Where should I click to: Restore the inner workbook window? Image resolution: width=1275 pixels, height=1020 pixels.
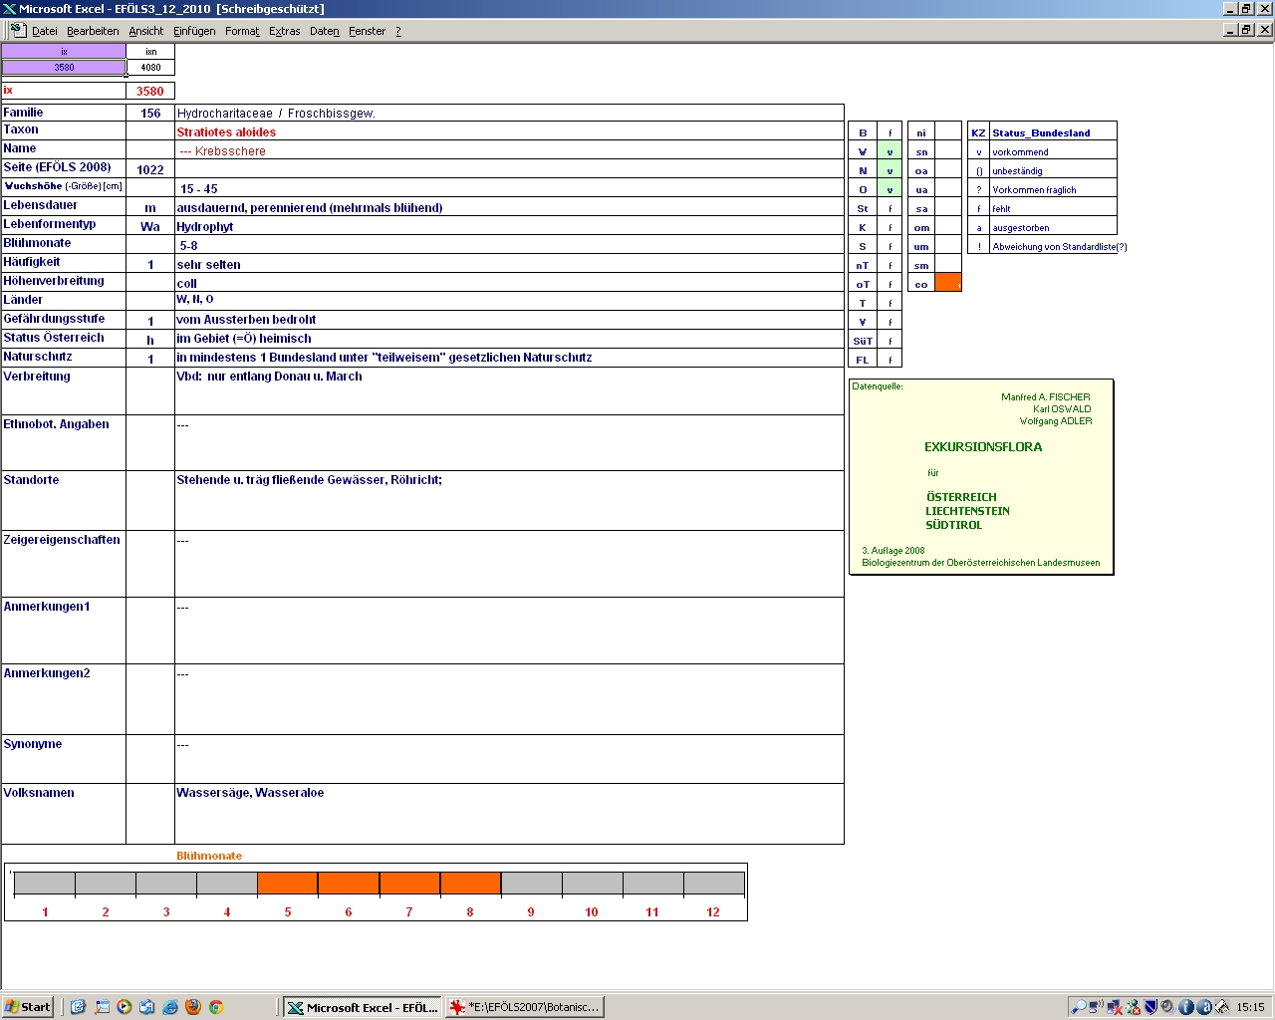tap(1247, 30)
